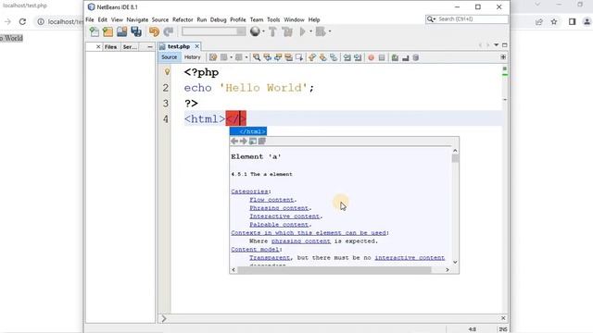Select the test.php editor tab
This screenshot has height=333, width=593.
[x=179, y=46]
